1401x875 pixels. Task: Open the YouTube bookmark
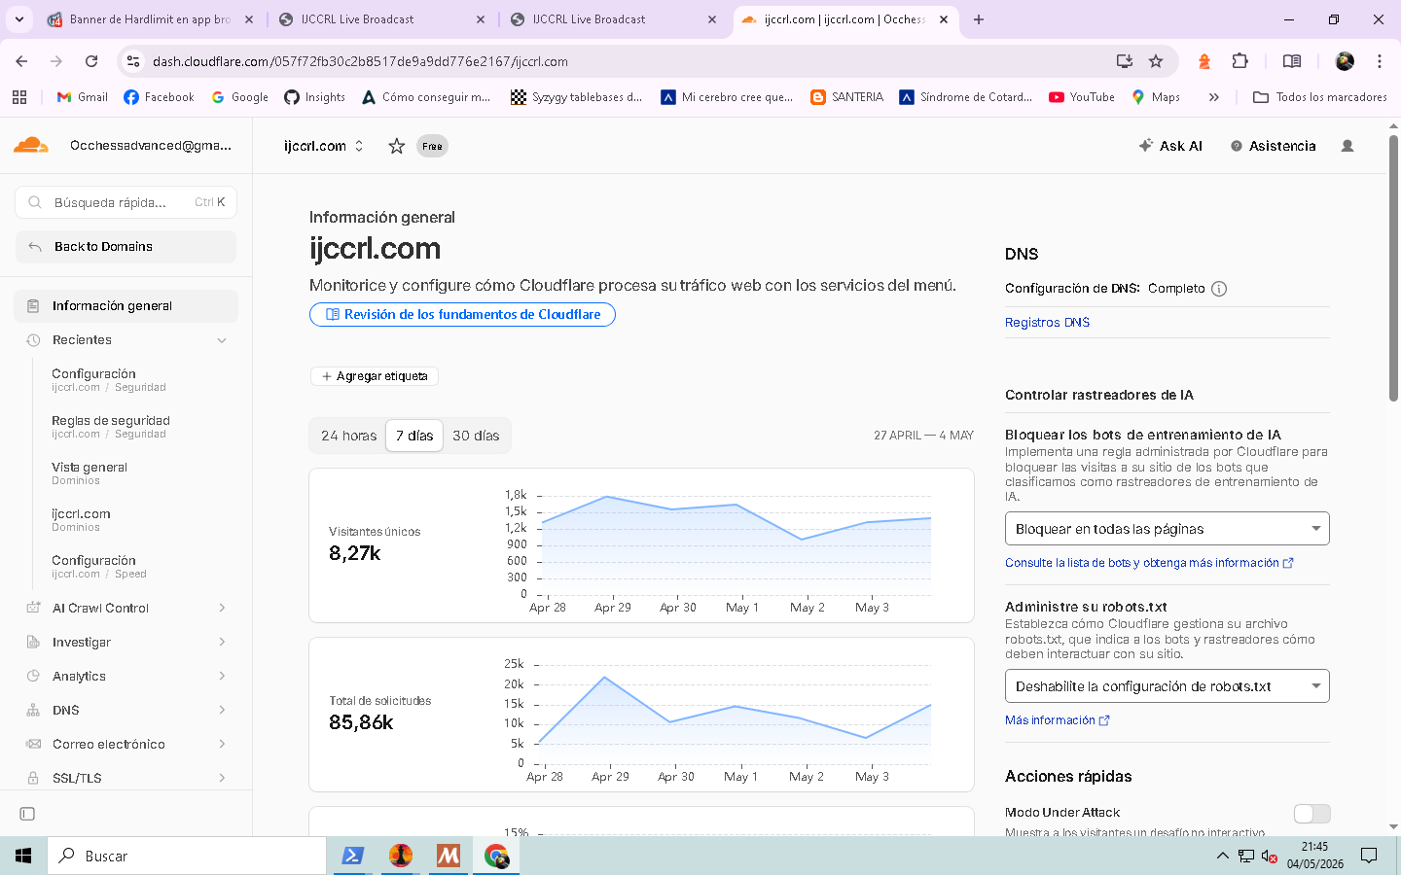[x=1082, y=97]
